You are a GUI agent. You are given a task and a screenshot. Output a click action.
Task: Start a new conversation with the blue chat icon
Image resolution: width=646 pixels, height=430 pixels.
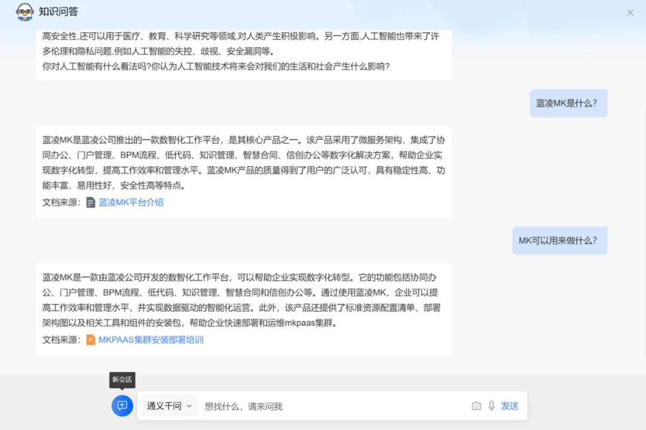pos(122,405)
